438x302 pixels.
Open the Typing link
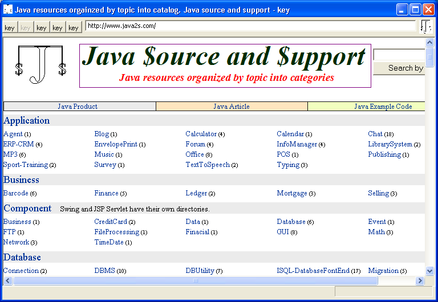288,165
